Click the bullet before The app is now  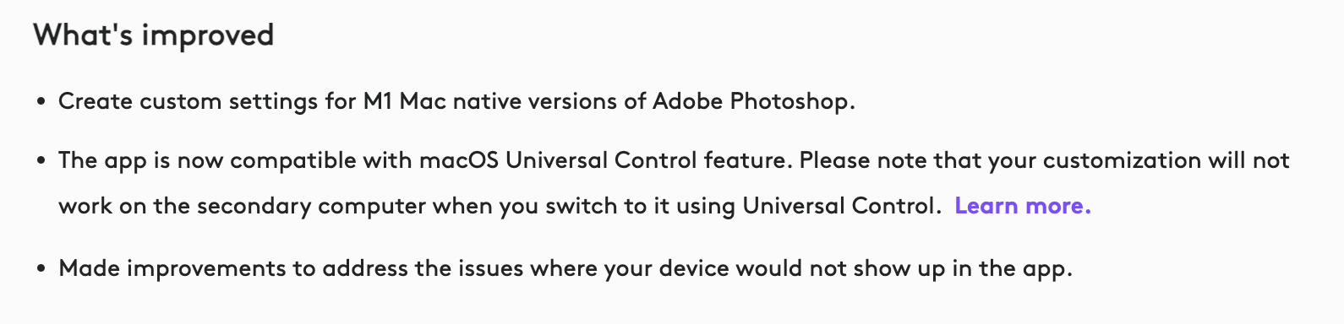pyautogui.click(x=41, y=161)
